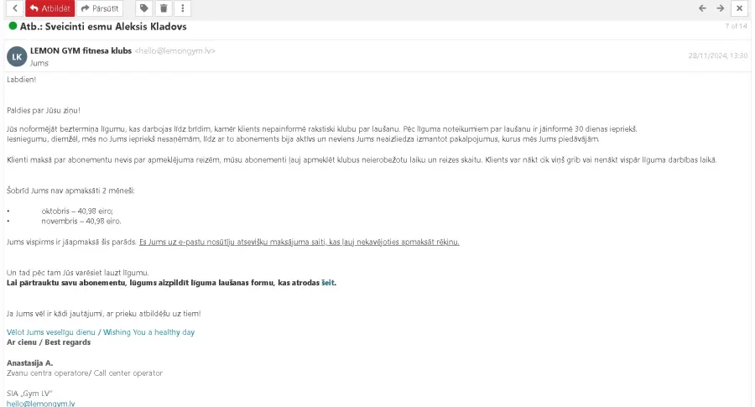Click sender name LEMON GYM fitnesa klubs
This screenshot has width=755, height=407.
(81, 50)
